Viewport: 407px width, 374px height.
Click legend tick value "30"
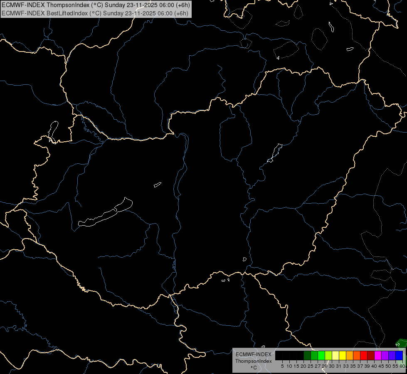(332, 366)
